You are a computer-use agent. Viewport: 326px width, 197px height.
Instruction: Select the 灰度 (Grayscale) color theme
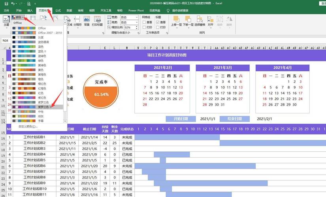coord(38,37)
